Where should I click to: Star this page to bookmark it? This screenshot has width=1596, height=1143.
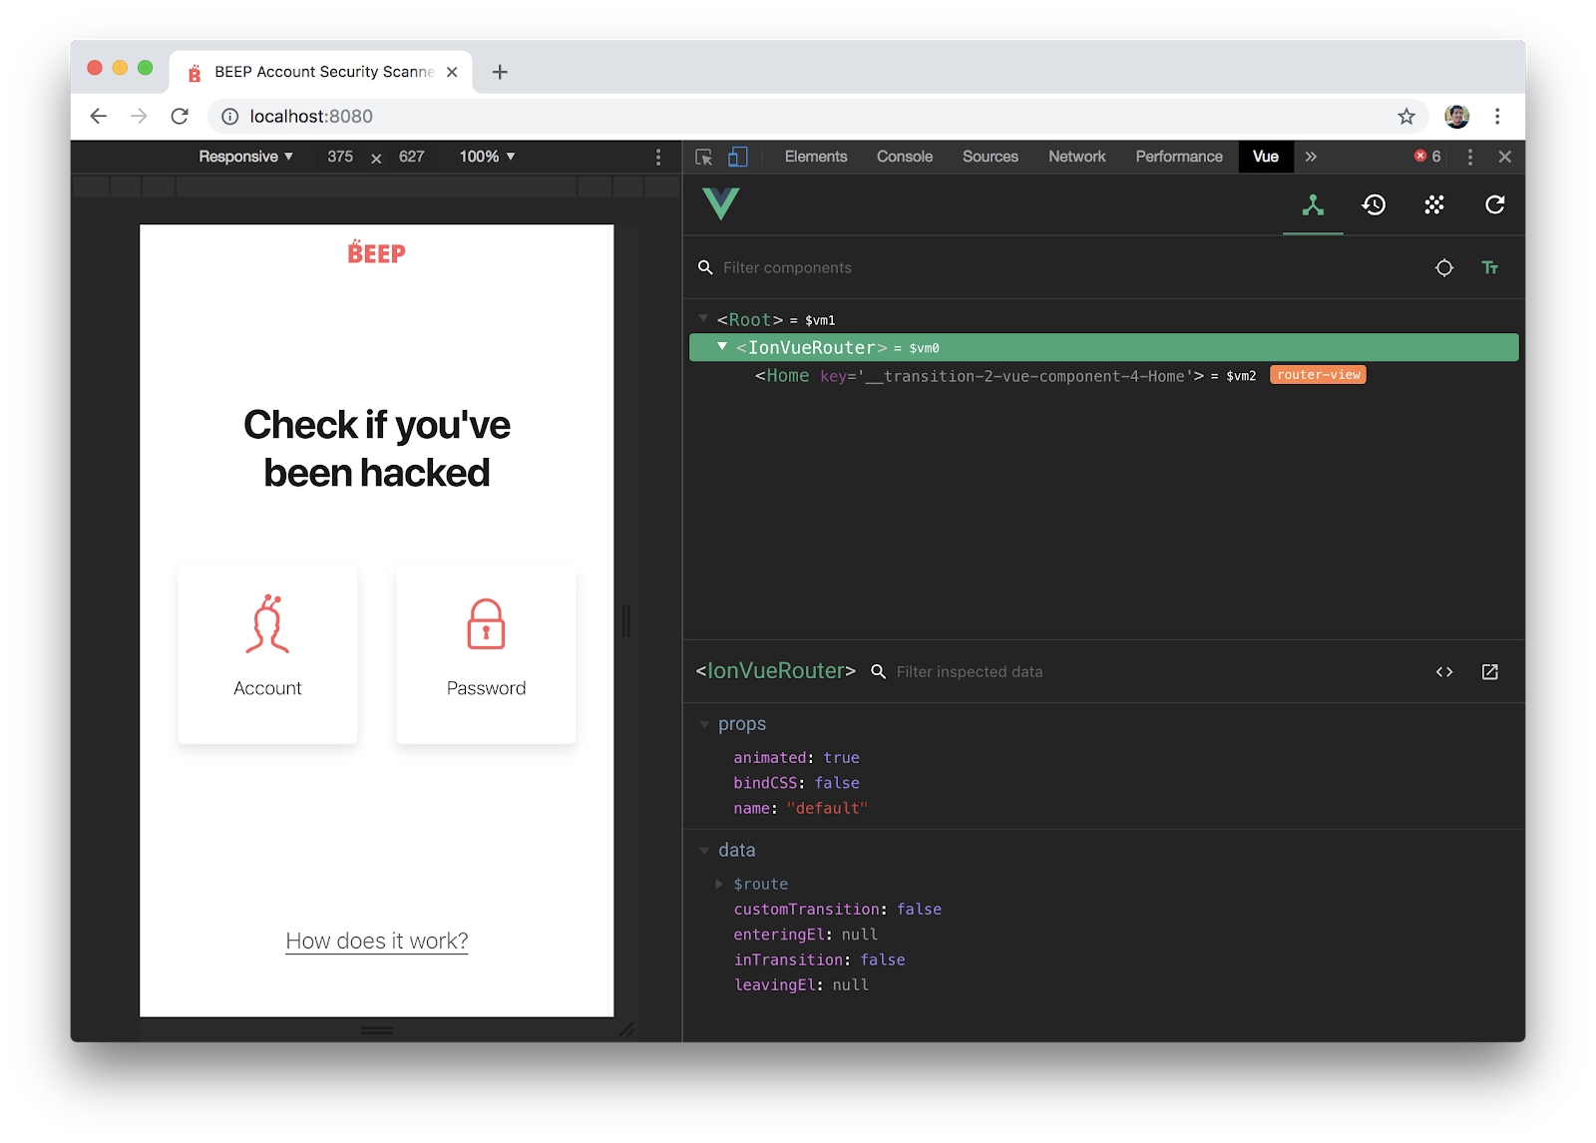pos(1406,116)
